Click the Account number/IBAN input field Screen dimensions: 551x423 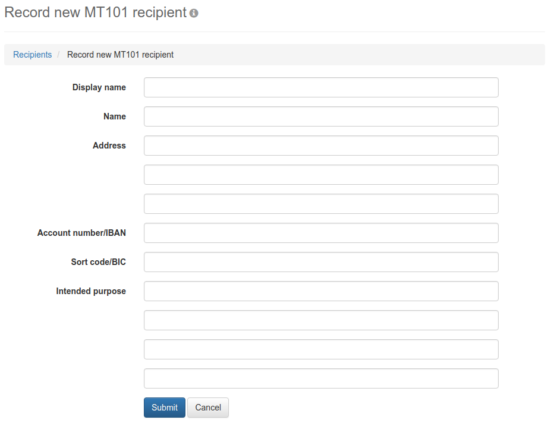coord(321,233)
